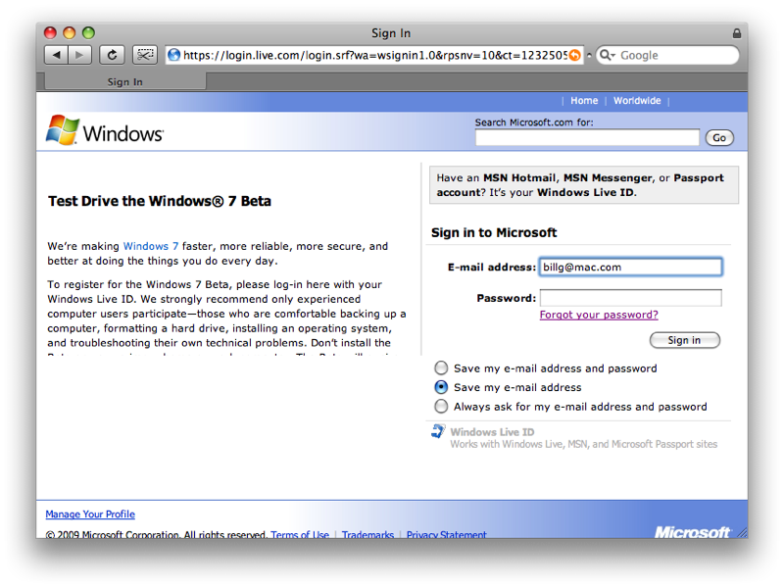
Task: Click the Windows Live ID label text
Action: 492,432
